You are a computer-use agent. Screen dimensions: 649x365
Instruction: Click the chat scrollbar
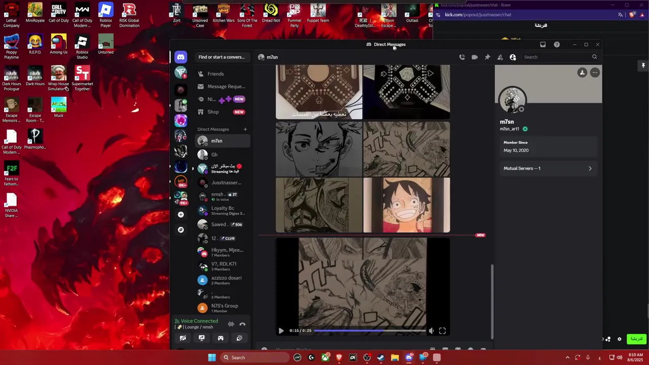[x=492, y=303]
